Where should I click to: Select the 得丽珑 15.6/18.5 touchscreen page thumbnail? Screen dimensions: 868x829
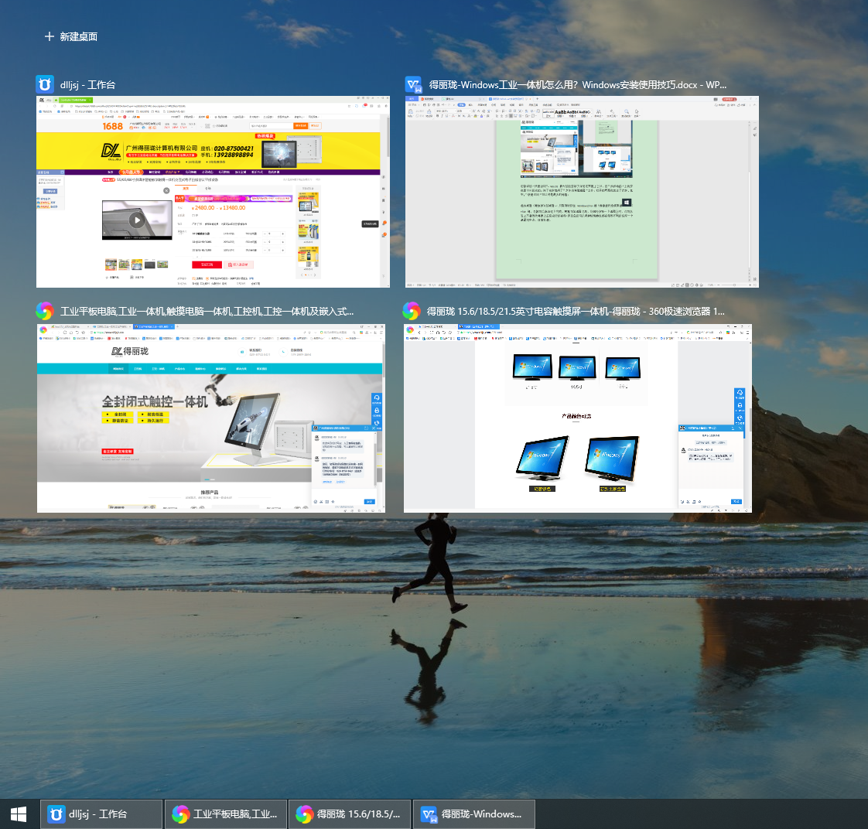[577, 418]
